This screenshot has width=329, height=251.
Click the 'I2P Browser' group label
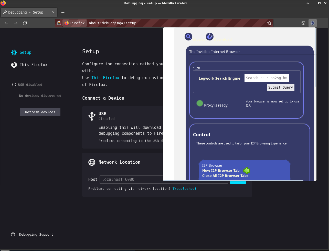212,165
